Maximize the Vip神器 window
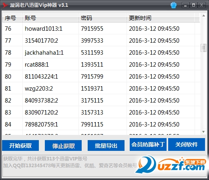Viewport: 209px width, 180px height. click(193, 5)
